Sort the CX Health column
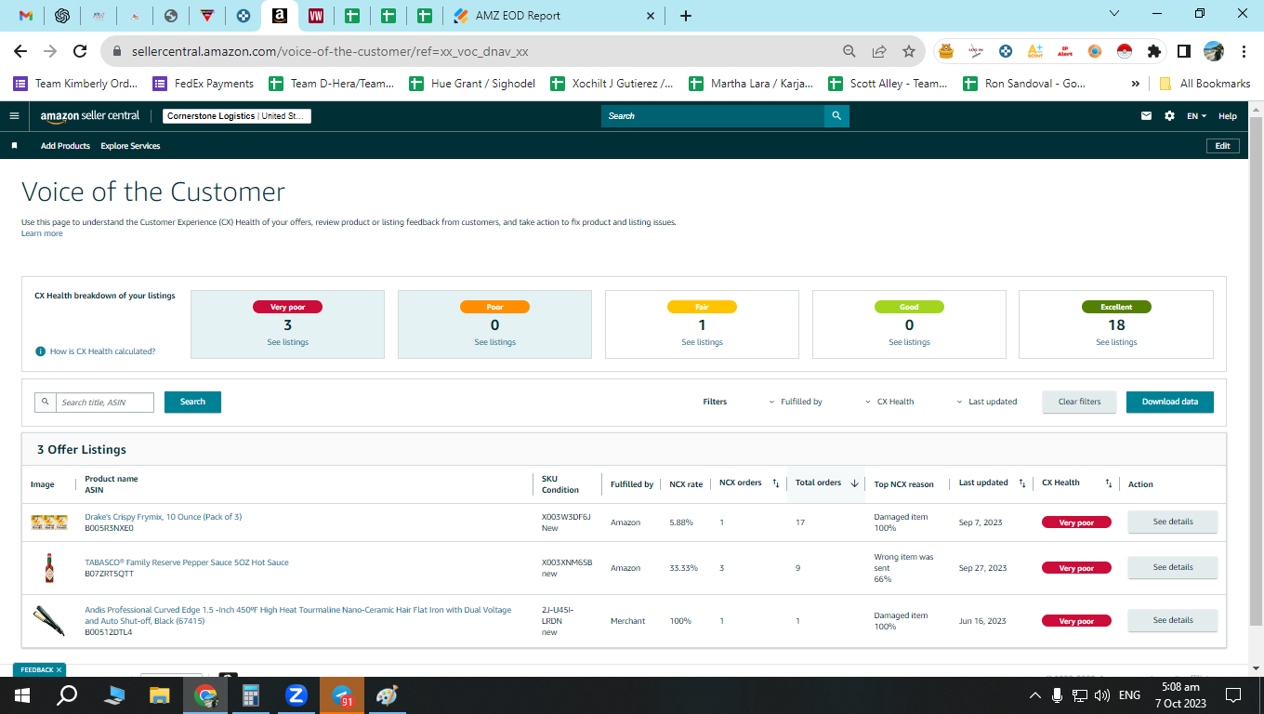1264x714 pixels. [1109, 483]
